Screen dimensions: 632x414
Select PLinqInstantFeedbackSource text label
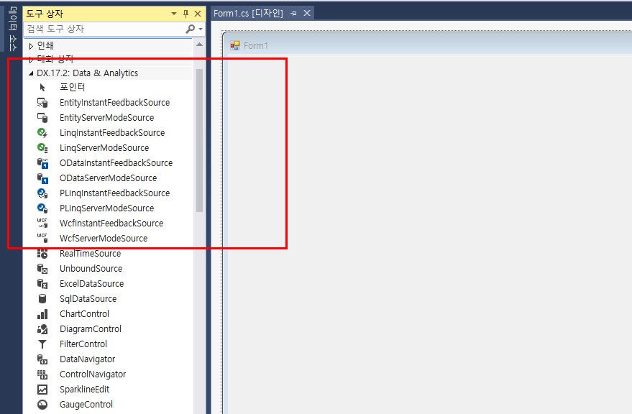pyautogui.click(x=115, y=193)
